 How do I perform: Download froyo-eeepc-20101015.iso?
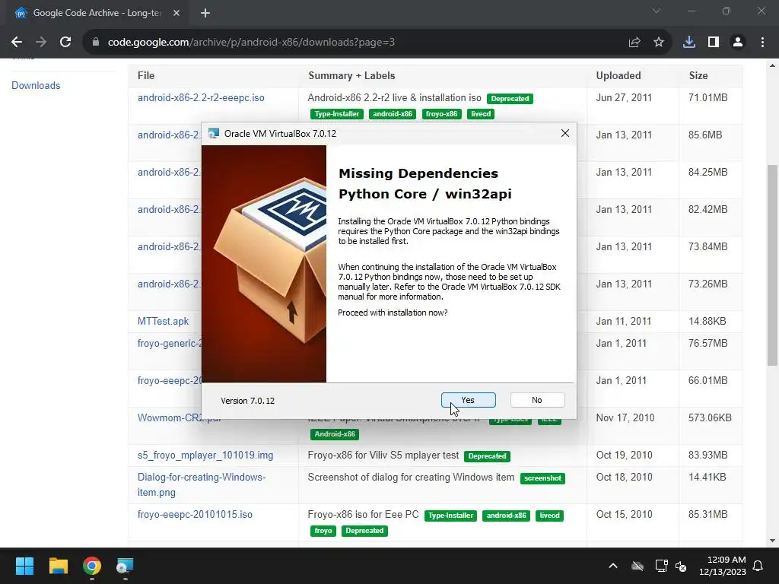pos(195,515)
